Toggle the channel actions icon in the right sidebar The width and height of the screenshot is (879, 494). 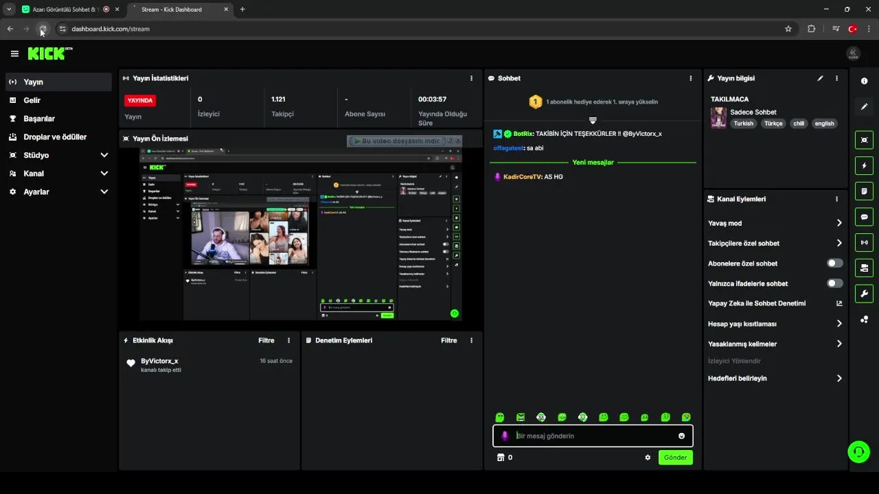click(864, 268)
